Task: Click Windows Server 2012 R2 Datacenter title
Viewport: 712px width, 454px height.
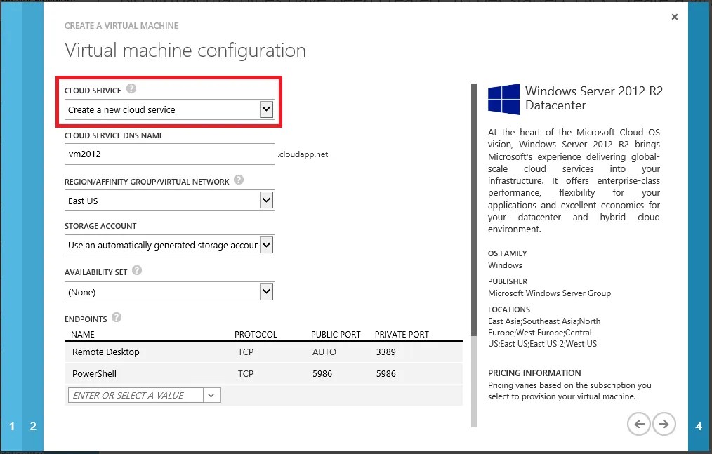Action: (594, 98)
